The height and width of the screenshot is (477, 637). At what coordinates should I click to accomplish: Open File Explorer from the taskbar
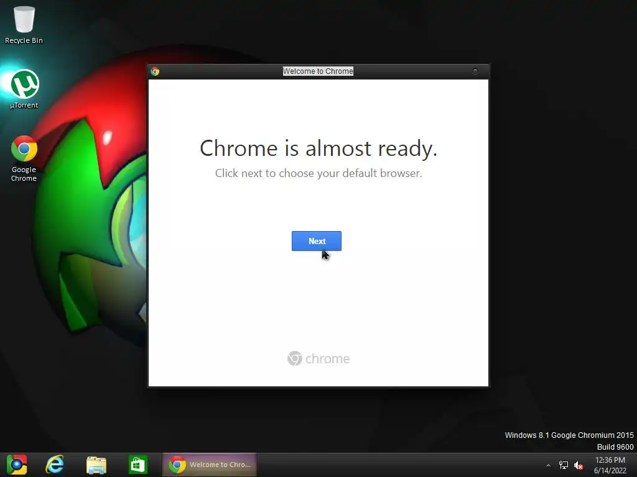click(96, 465)
